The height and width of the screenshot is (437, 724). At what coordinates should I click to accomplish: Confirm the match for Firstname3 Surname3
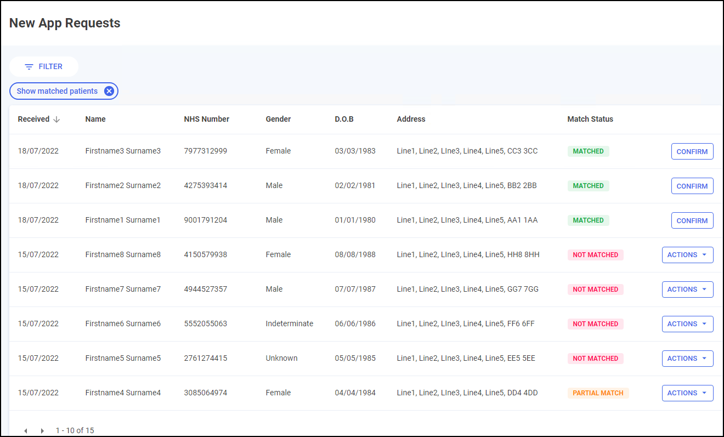pyautogui.click(x=692, y=151)
